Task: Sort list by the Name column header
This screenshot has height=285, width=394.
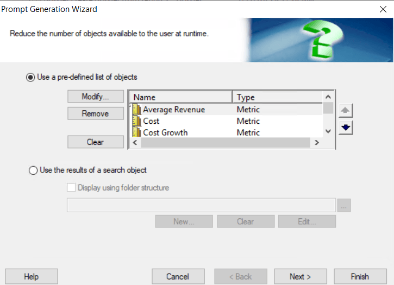Action: pos(181,97)
